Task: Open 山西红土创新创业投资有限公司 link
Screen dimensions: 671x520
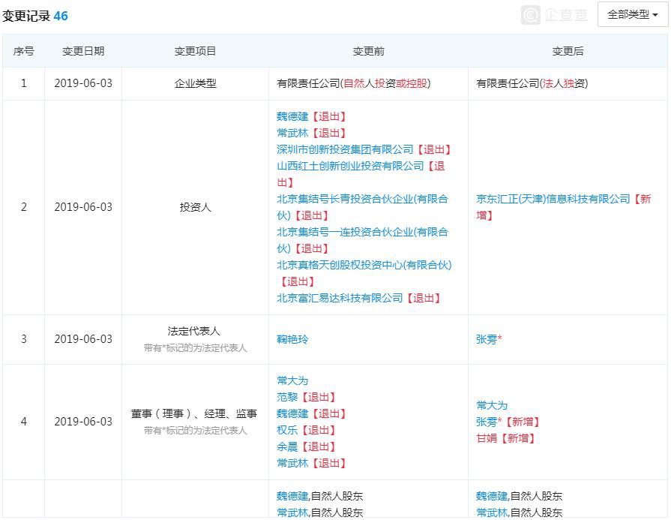Action: (x=350, y=166)
